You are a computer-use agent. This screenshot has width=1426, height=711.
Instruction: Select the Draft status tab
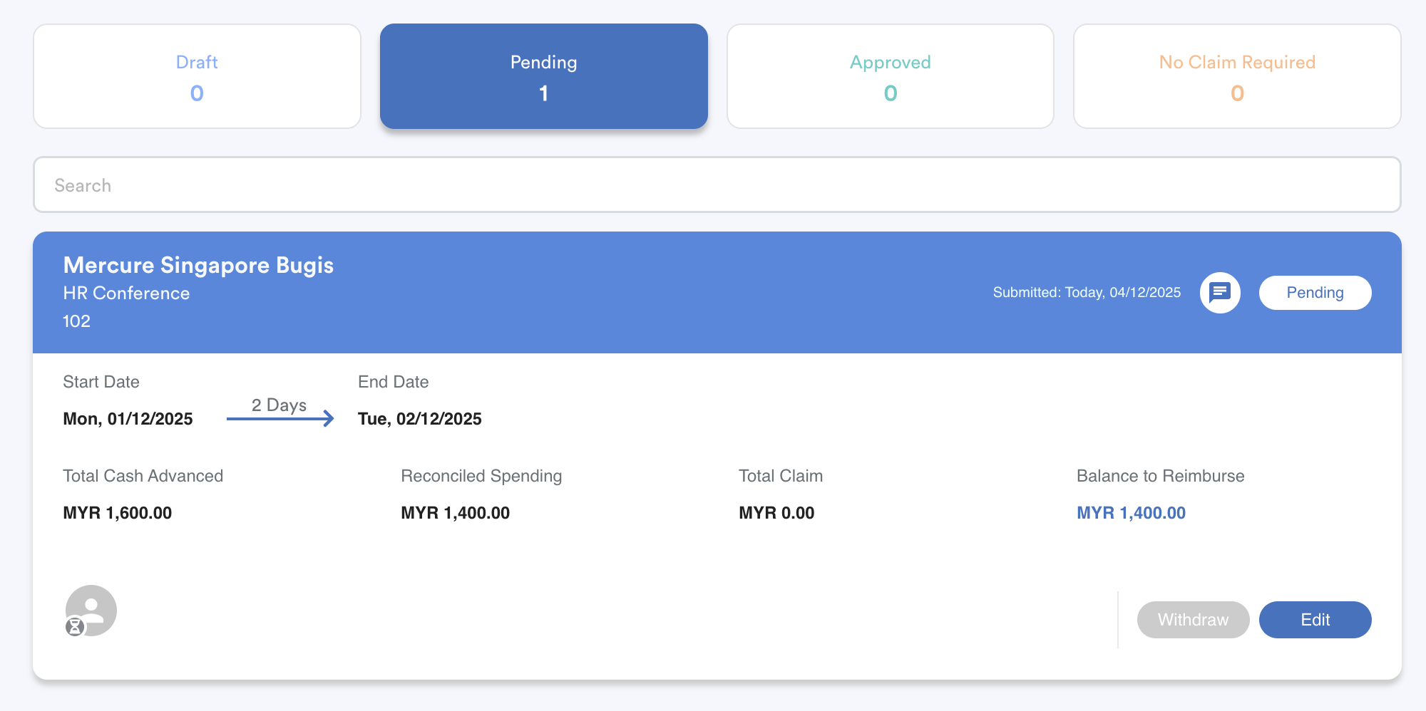197,76
